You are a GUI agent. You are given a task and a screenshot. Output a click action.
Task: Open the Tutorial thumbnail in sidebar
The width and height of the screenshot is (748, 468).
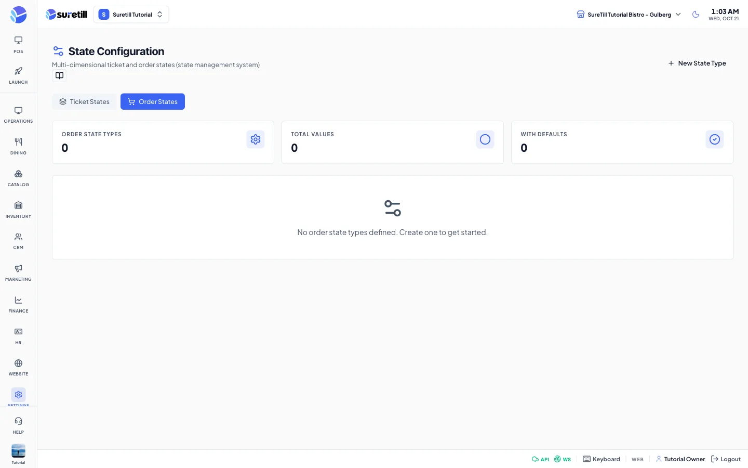tap(18, 451)
